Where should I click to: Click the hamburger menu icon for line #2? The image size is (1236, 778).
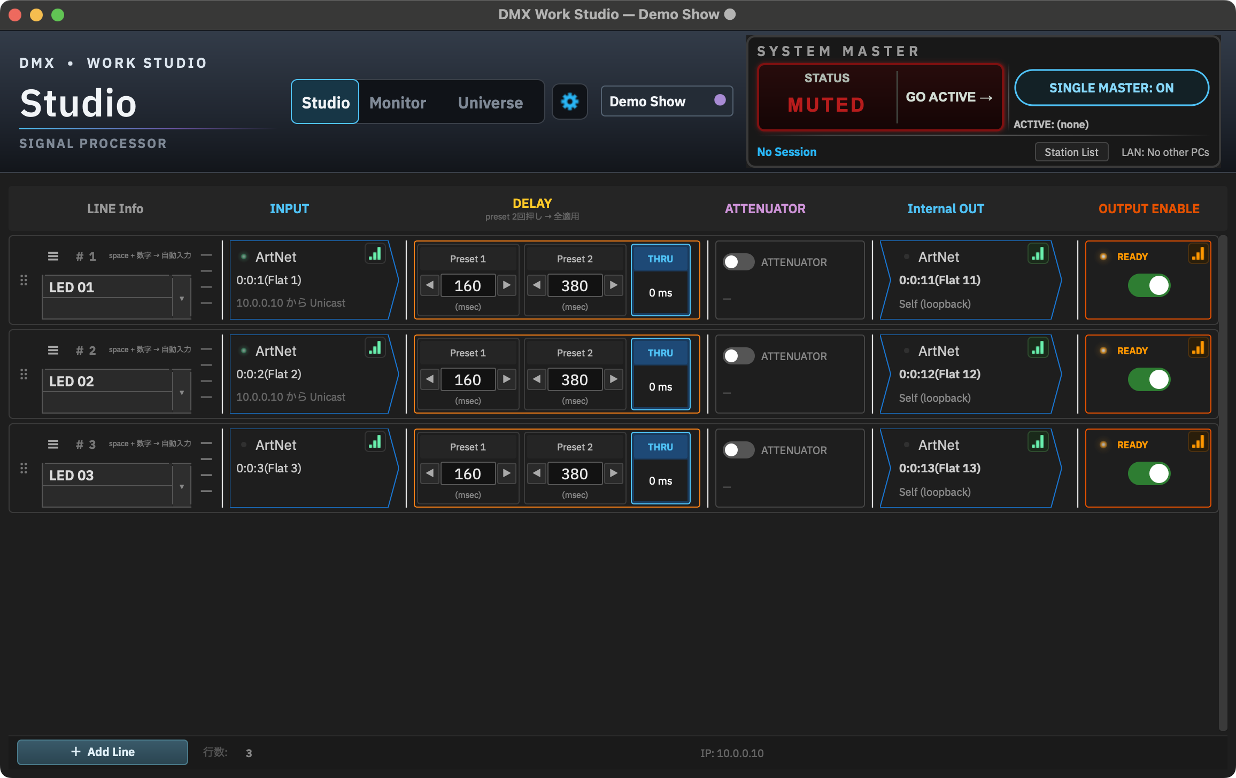[53, 351]
